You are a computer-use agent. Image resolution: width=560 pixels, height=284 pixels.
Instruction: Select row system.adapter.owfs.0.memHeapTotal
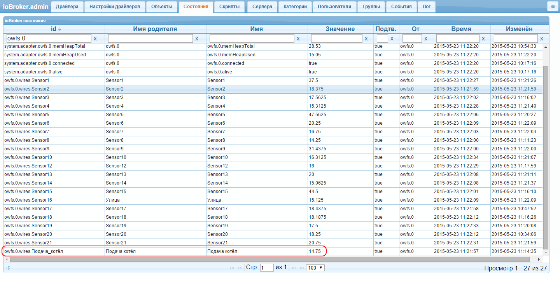click(x=273, y=46)
